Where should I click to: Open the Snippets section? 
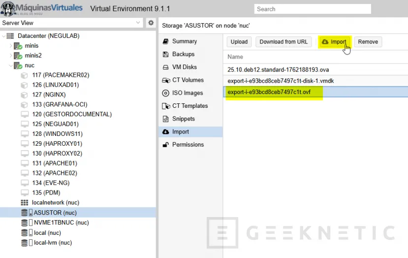point(190,119)
